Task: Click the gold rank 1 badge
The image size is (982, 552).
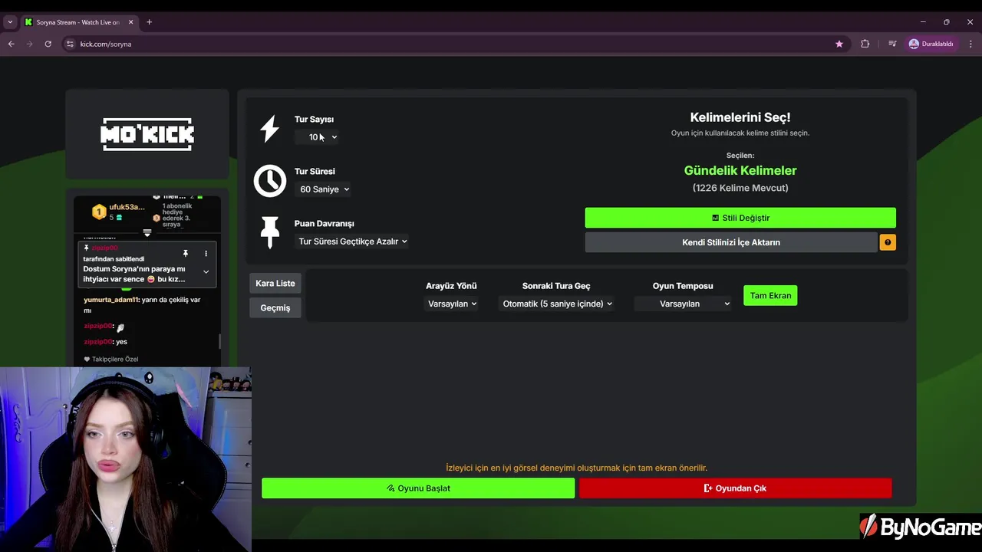Action: 98,212
